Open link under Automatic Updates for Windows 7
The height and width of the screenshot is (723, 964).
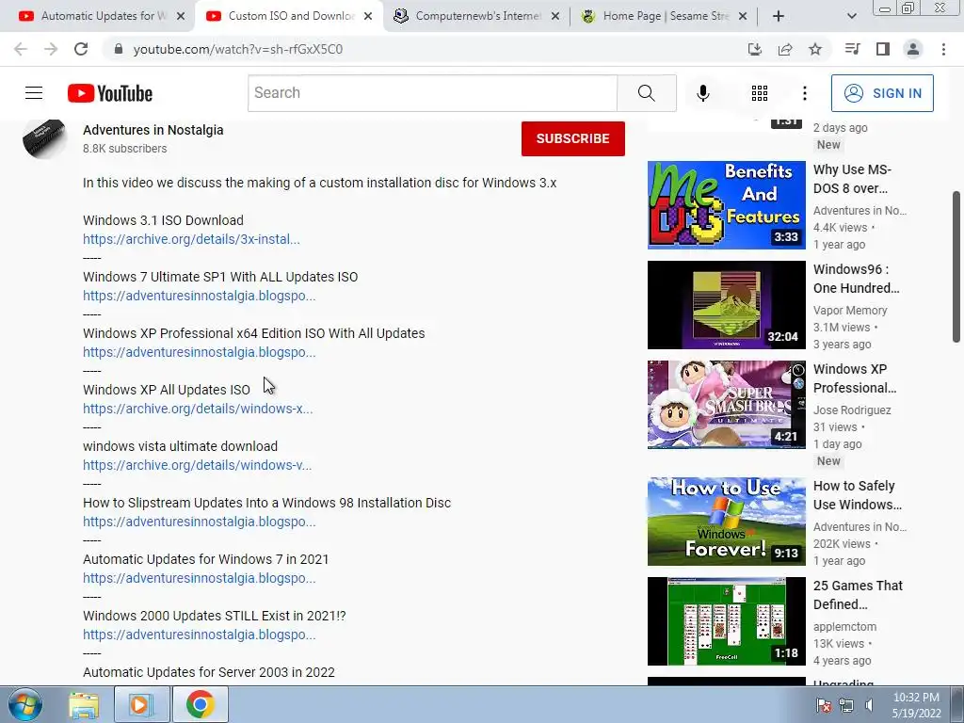coord(200,579)
